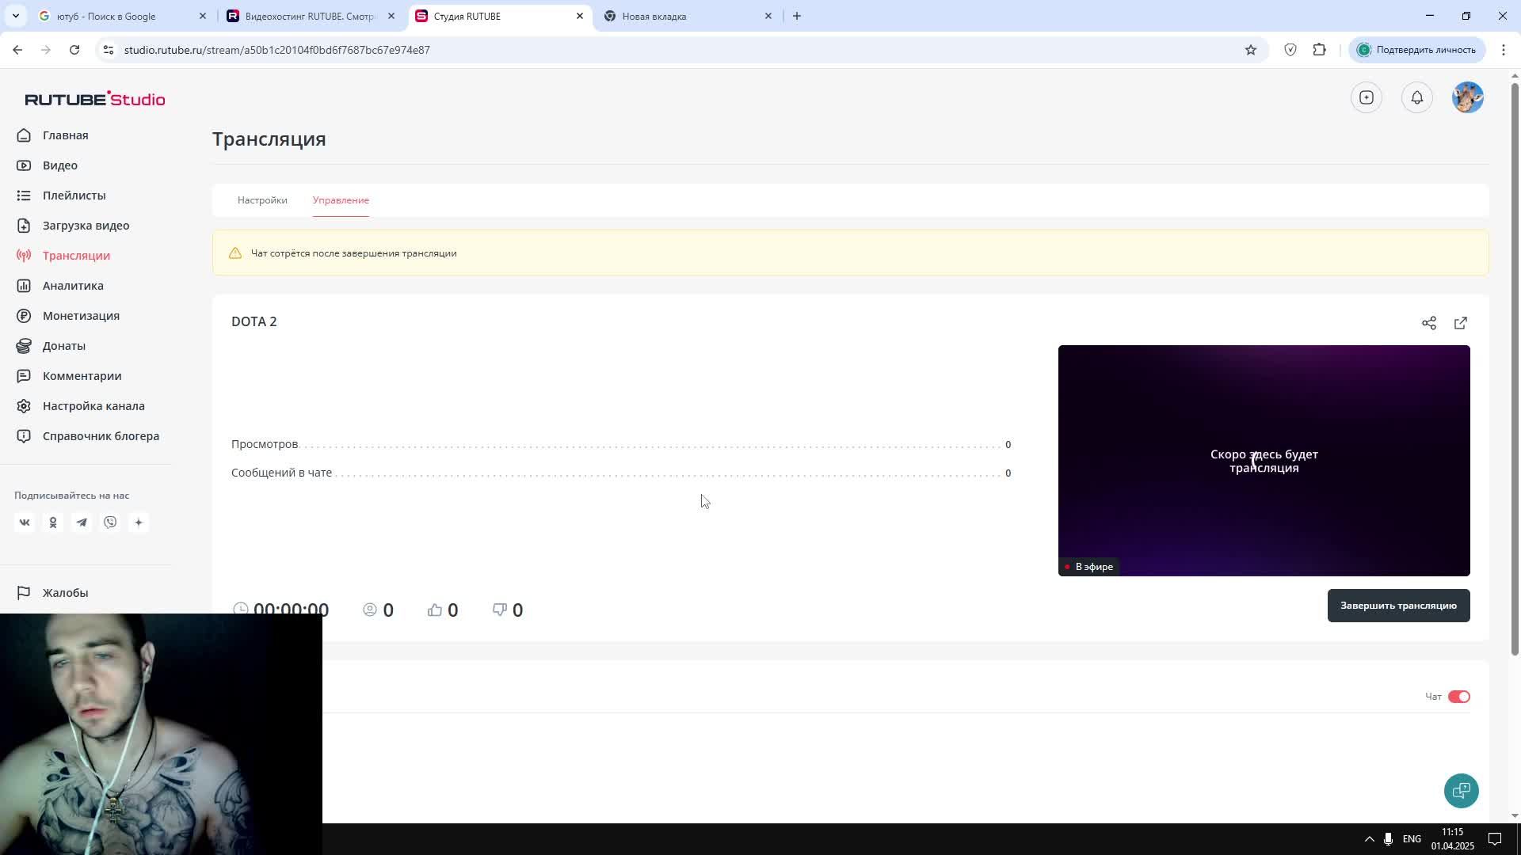Click the notifications bell icon
This screenshot has height=855, width=1521.
click(1416, 97)
